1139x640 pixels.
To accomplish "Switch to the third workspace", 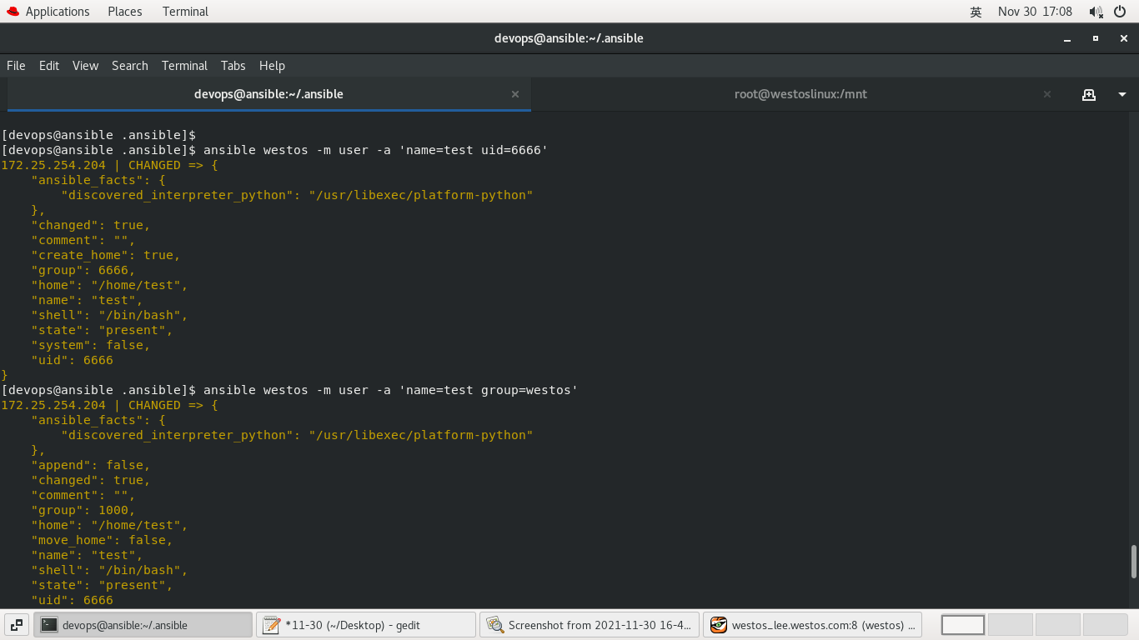I will (1058, 625).
